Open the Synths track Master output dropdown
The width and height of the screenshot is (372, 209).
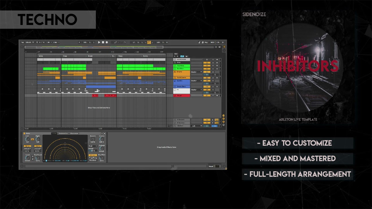[196, 81]
